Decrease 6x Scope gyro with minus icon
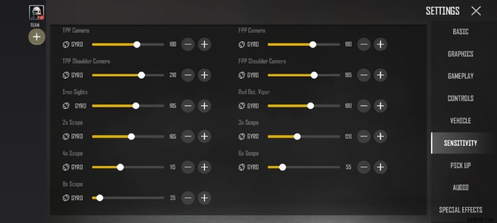The width and height of the screenshot is (497, 223). (363, 167)
